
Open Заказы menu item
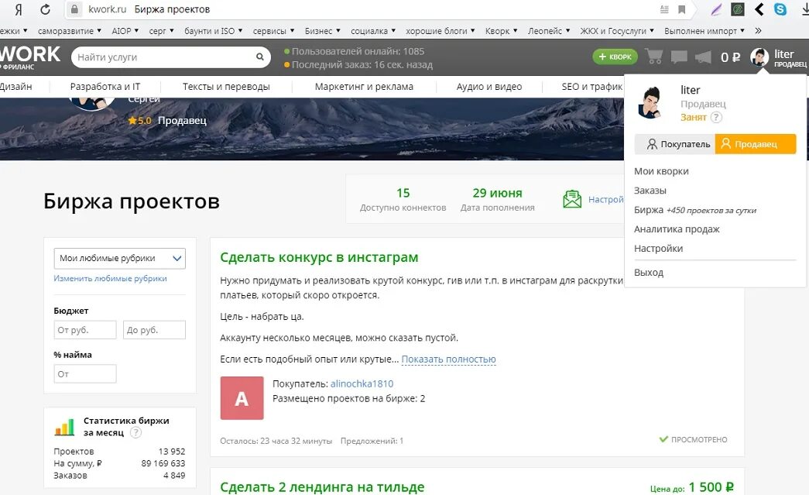(x=650, y=191)
